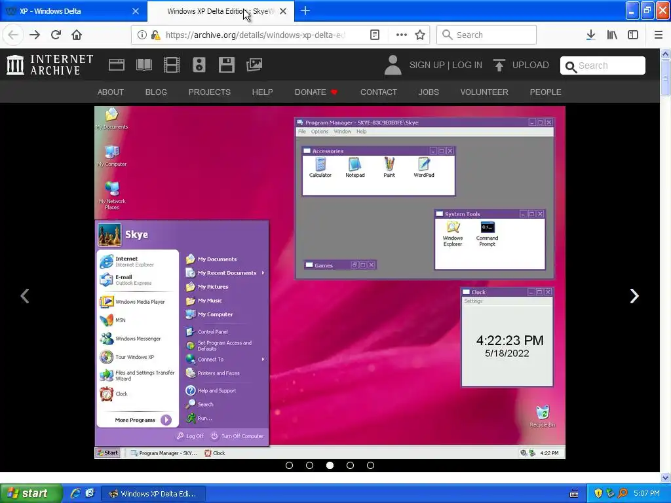Open Downloads arrow icon

[x=591, y=35]
